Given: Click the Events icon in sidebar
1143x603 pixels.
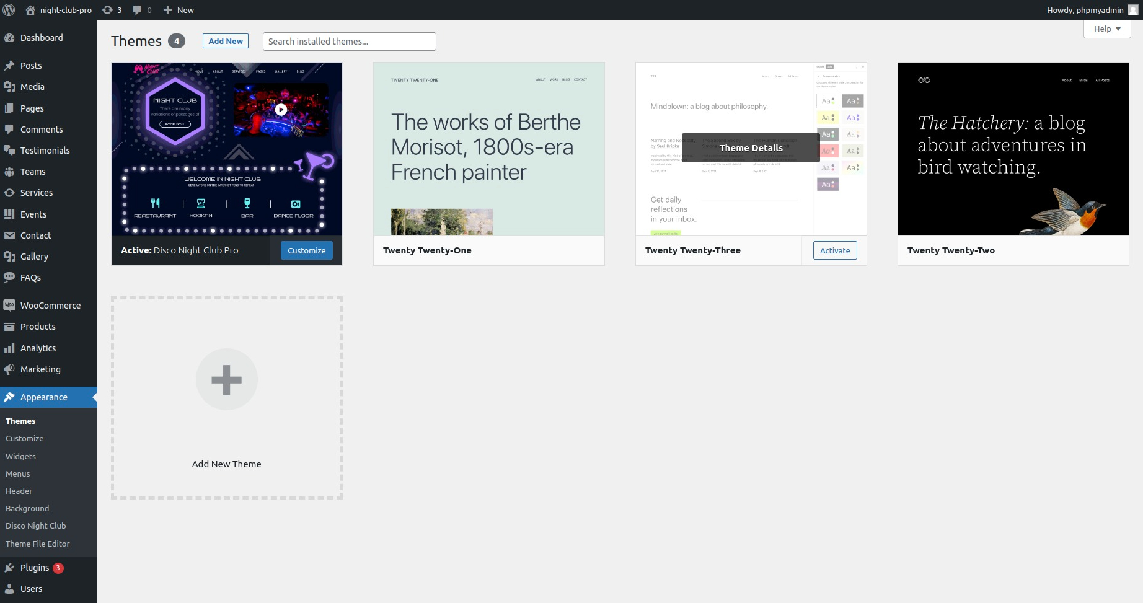Looking at the screenshot, I should [x=9, y=214].
